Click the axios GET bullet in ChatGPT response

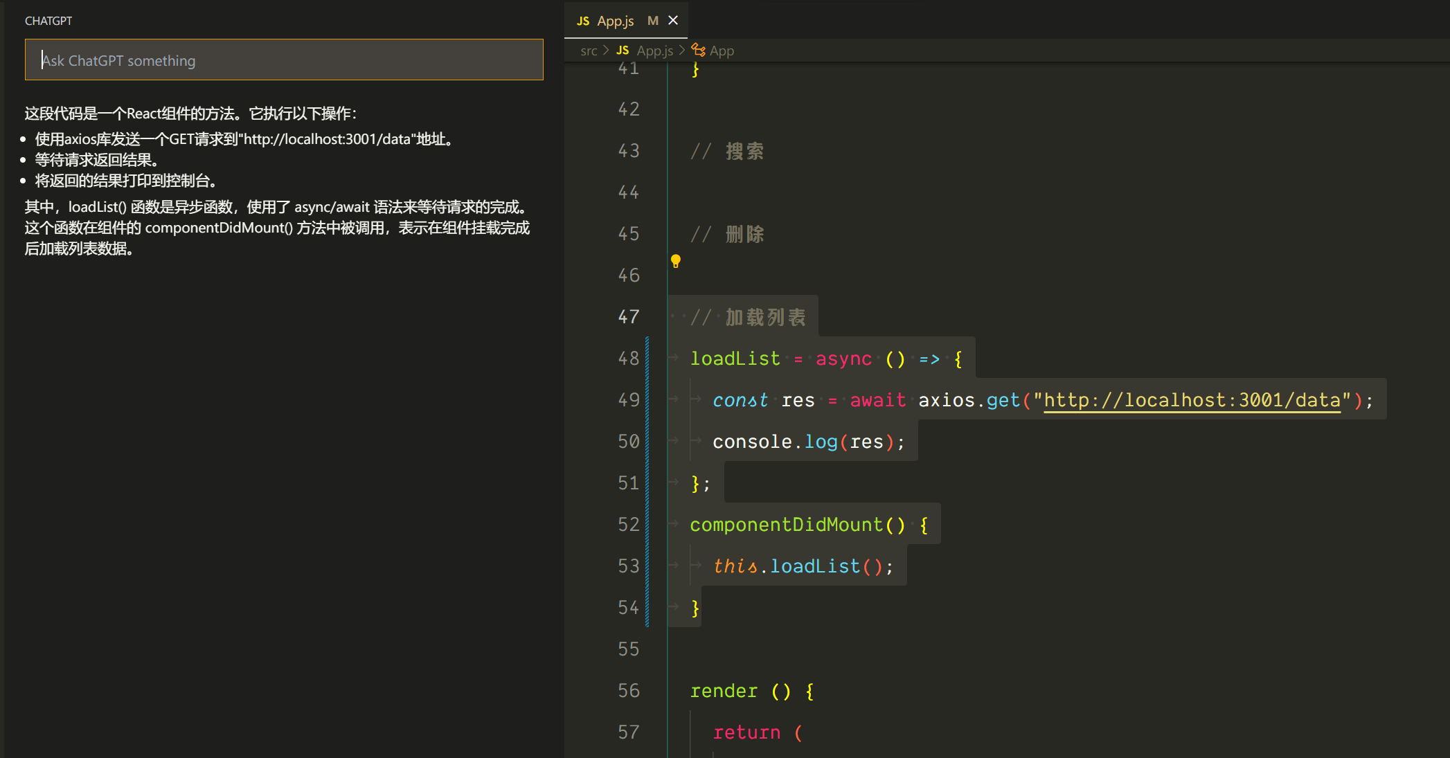[244, 139]
